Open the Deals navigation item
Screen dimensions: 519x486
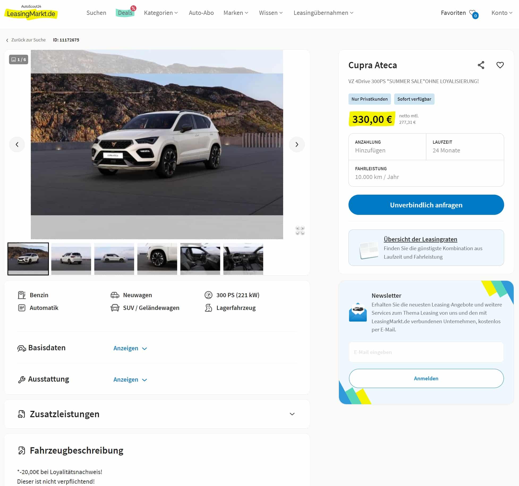(x=125, y=13)
